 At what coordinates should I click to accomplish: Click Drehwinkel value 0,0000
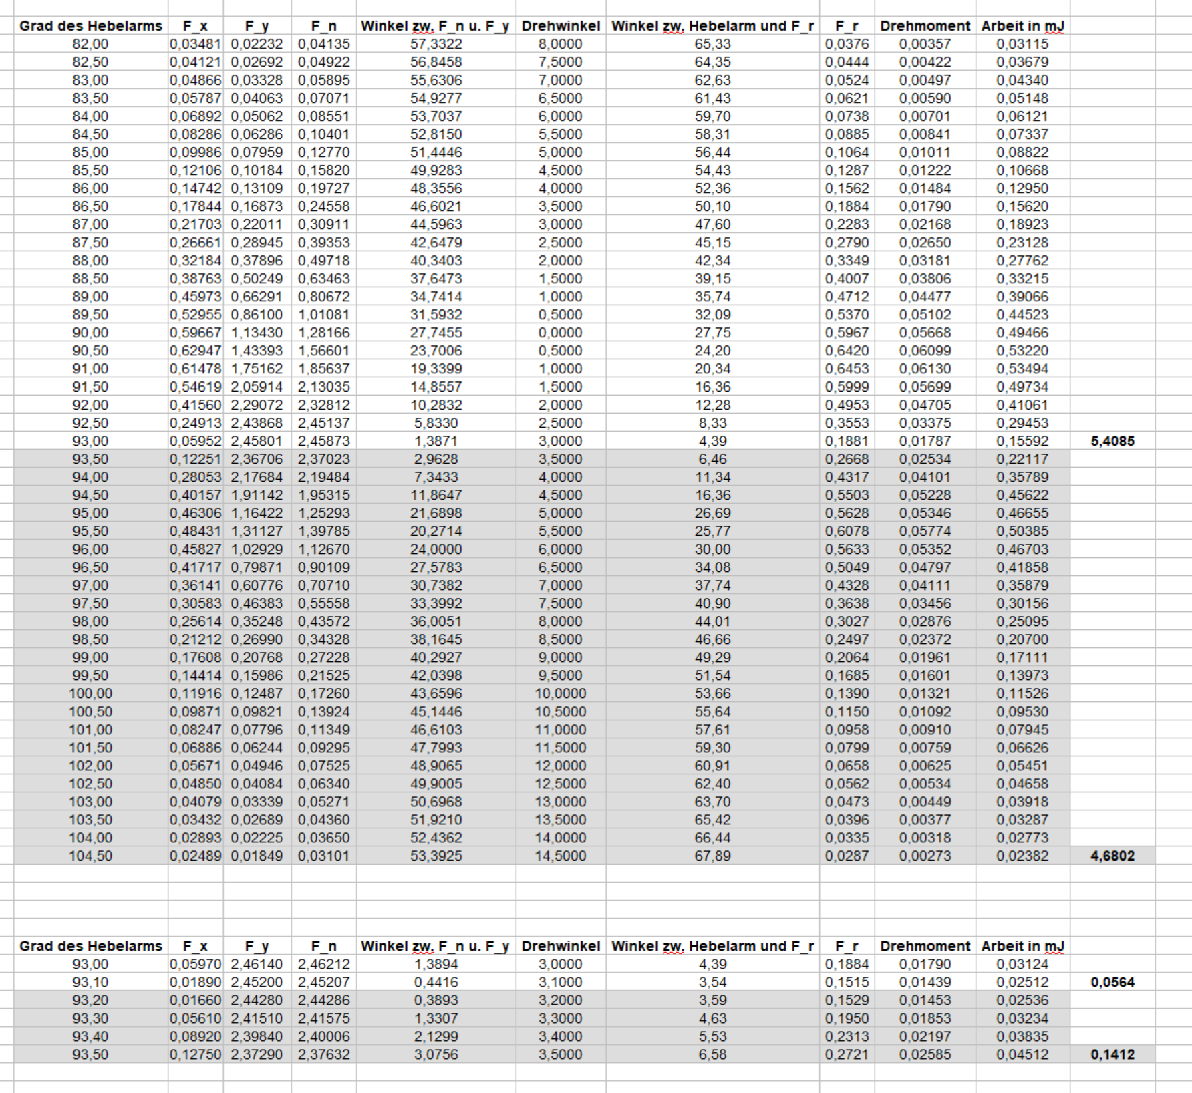pos(560,333)
